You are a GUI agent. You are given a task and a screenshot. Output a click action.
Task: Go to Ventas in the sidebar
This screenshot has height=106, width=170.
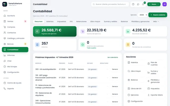point(15,21)
